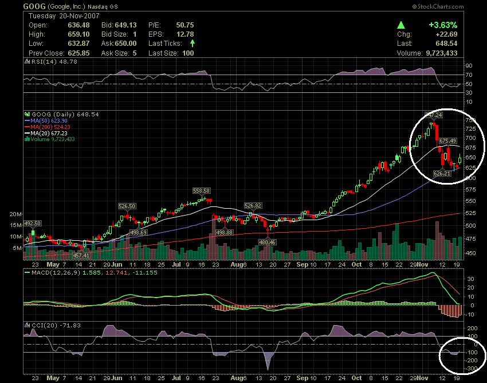
Task: Click the date Tuesday 20-Nov-2007
Action: tap(64, 16)
